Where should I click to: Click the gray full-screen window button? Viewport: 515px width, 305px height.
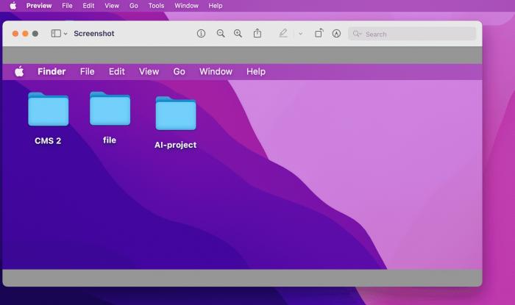[x=35, y=34]
